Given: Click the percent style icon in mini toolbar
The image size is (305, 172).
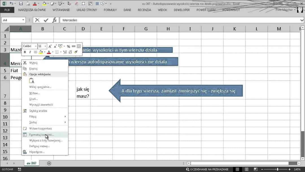Looking at the screenshot, I should [x=68, y=46].
